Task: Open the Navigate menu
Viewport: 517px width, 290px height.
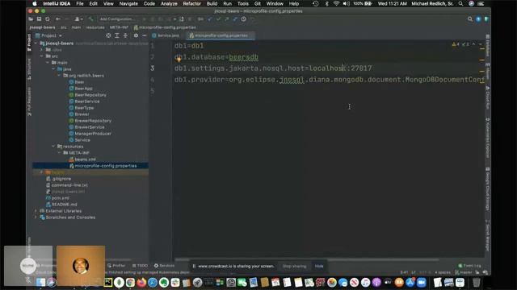Action: pos(128,3)
